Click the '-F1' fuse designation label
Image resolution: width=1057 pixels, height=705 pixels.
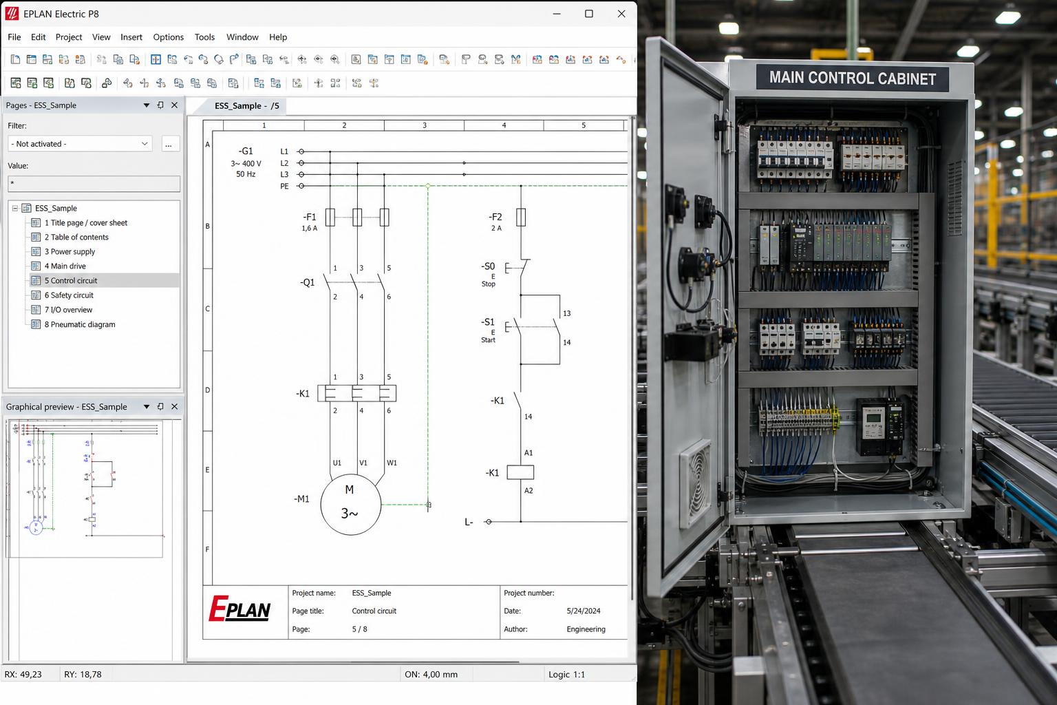310,217
